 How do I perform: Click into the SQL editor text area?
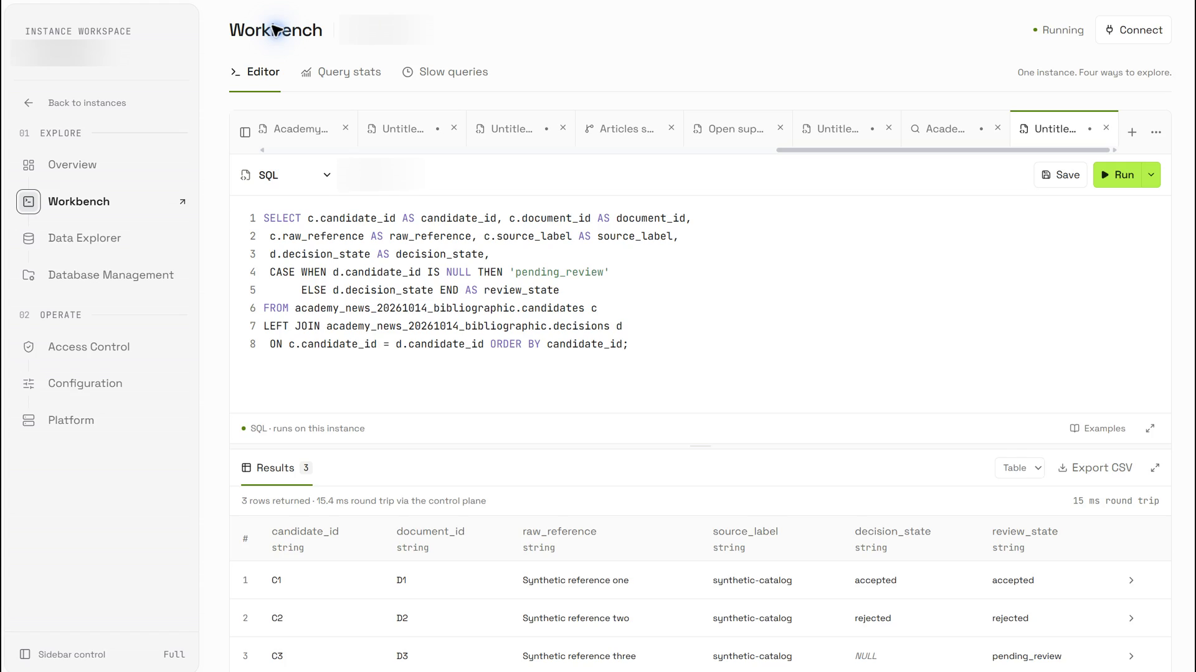700,305
